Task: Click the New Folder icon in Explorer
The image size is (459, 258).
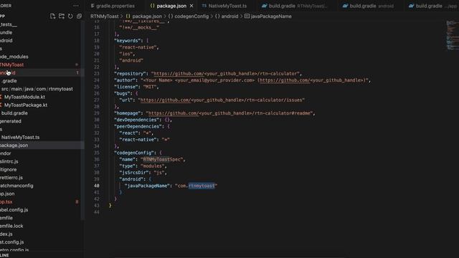Action: coord(62,16)
